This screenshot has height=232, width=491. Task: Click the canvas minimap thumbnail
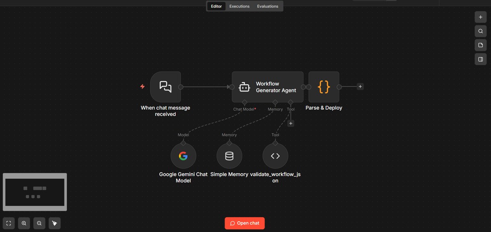(x=35, y=192)
